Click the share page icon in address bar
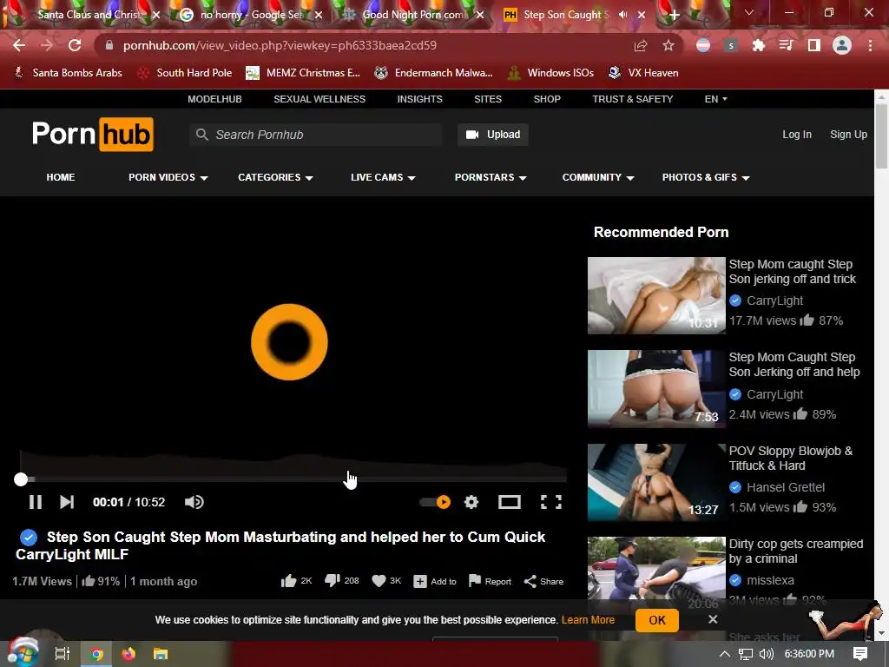 coord(641,45)
